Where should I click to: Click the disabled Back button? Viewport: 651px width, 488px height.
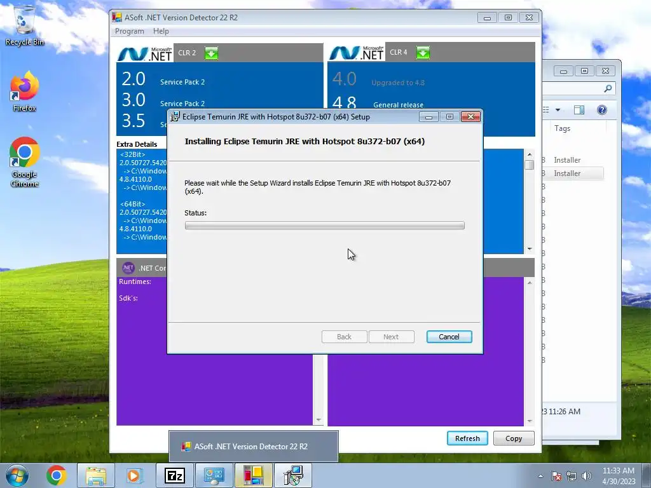[344, 337]
